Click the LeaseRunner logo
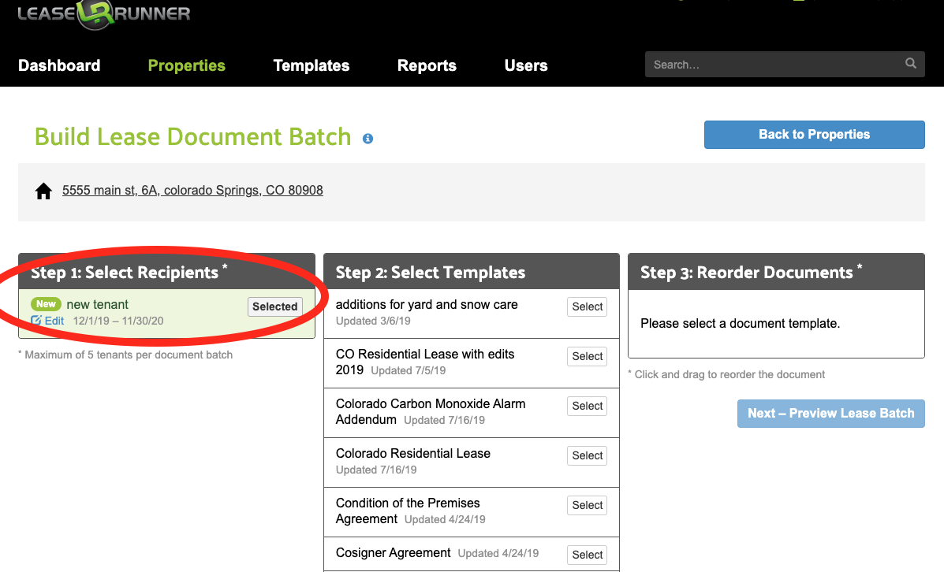Image resolution: width=944 pixels, height=572 pixels. pos(103,14)
